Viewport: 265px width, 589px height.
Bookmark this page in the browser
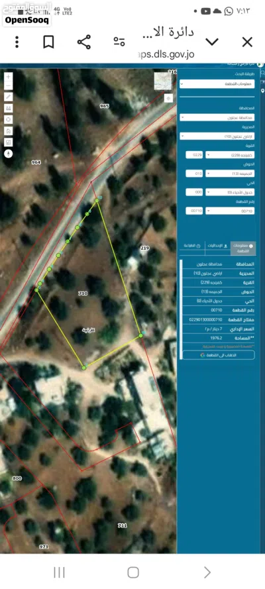(x=48, y=42)
